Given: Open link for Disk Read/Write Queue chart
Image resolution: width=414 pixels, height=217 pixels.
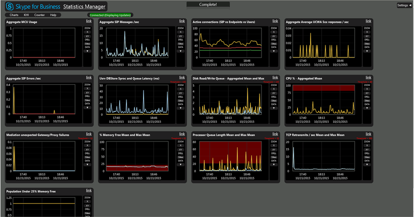Looking at the screenshot, I should click(275, 78).
